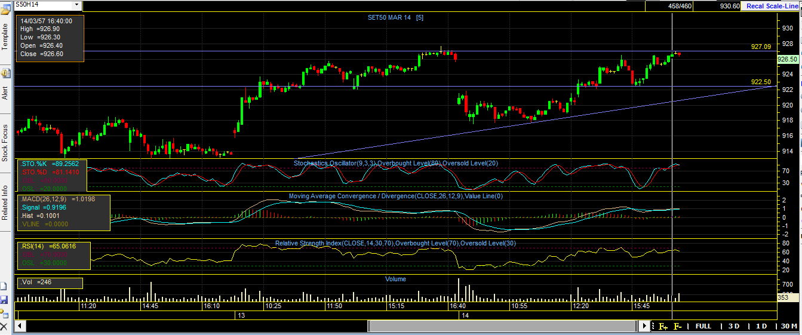Increase font with the F+ icon

point(663,326)
